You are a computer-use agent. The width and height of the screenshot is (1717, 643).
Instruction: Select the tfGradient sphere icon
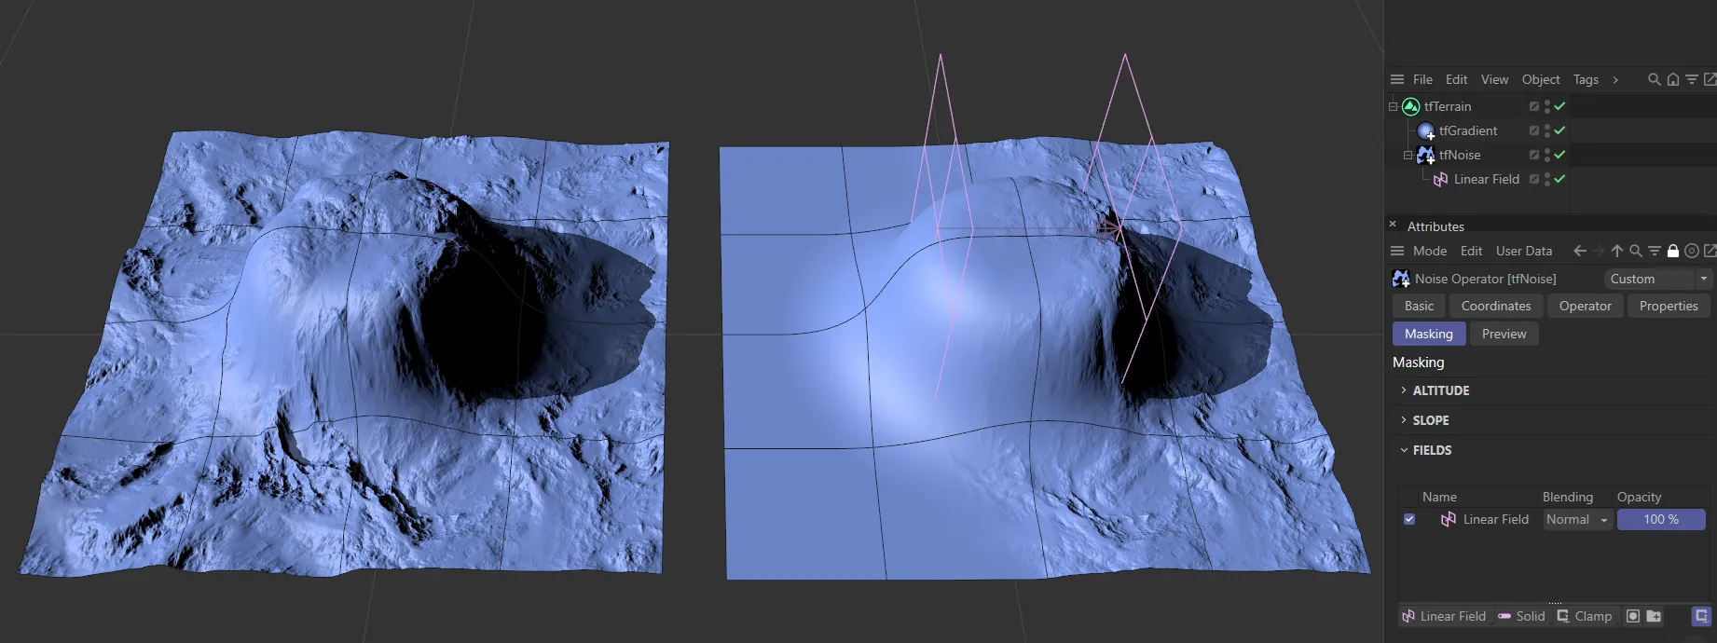coord(1425,131)
